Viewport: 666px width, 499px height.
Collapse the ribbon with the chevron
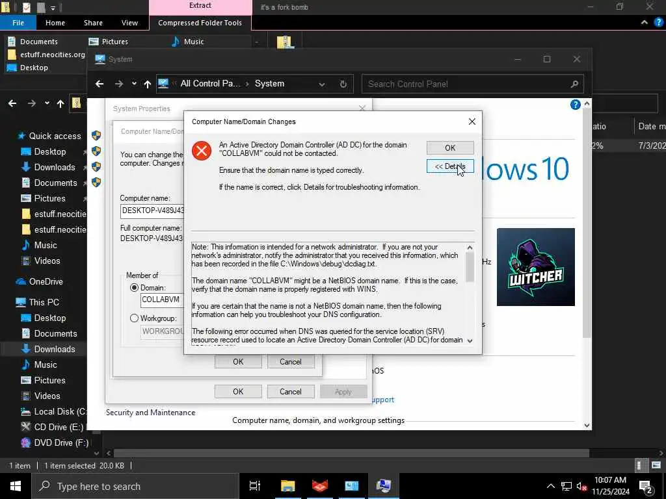point(645,23)
